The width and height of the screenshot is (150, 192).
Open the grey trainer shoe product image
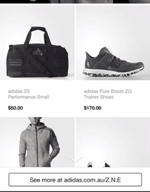coord(113,43)
